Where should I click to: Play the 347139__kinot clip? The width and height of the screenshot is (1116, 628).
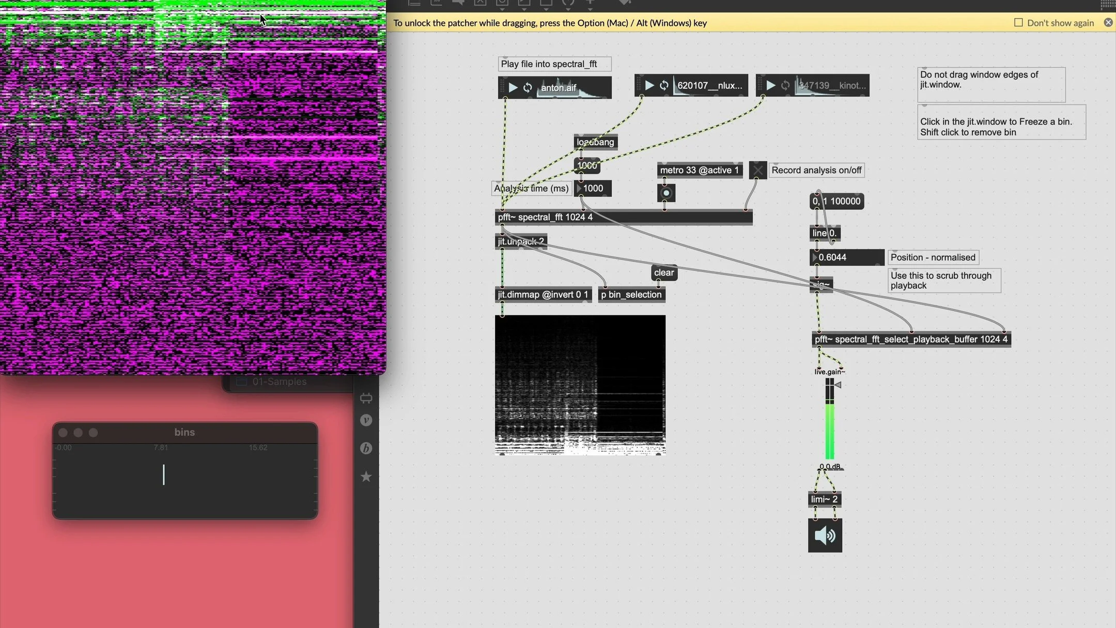tap(770, 85)
